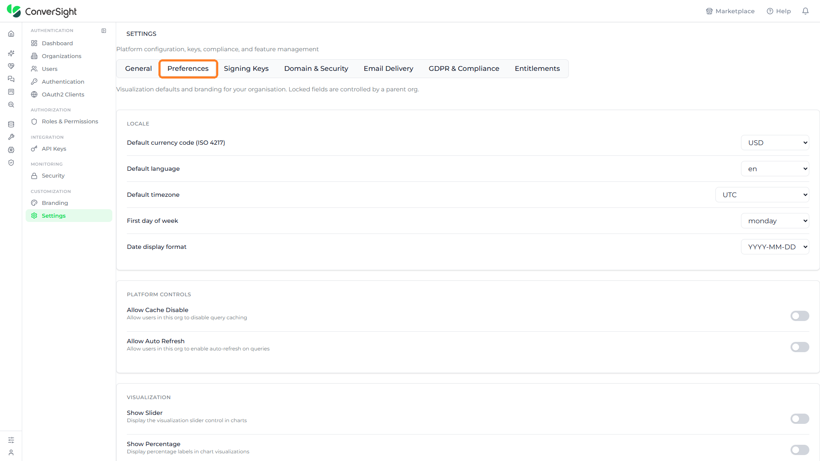Enable Show Percentage toggle

point(799,450)
